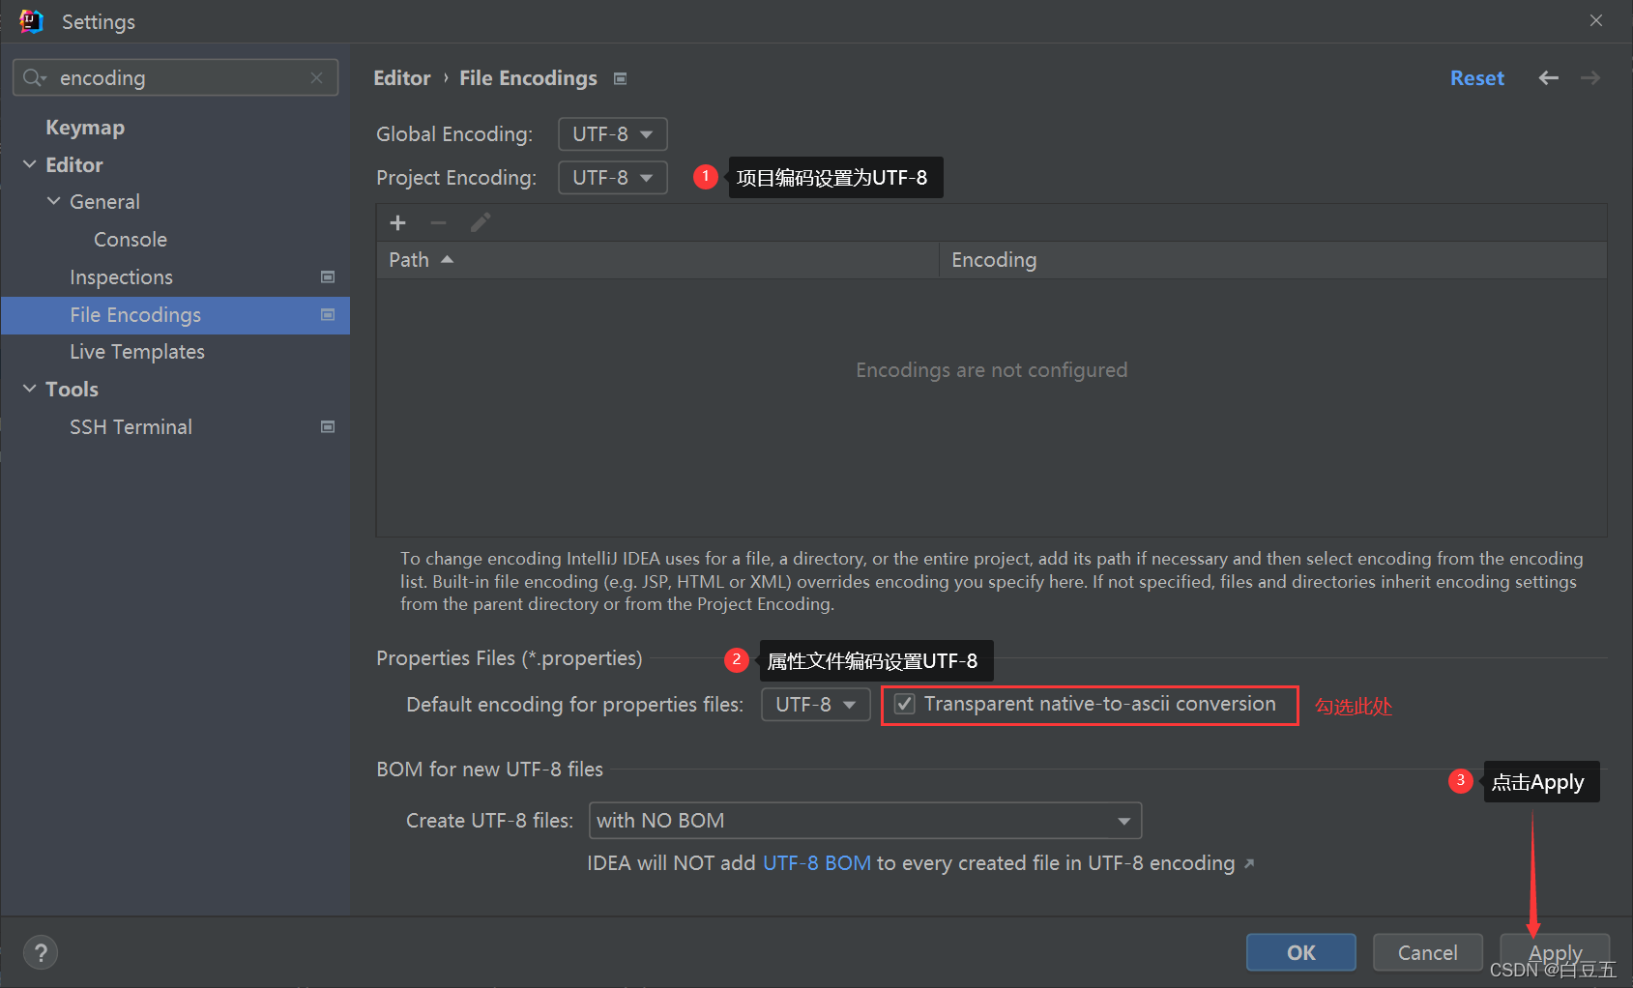Select Keymap in the settings tree
The width and height of the screenshot is (1633, 988).
click(x=85, y=128)
